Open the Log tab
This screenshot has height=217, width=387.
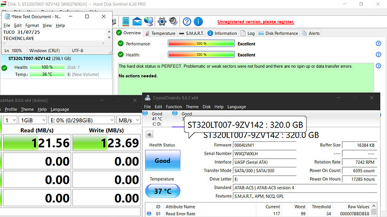247,33
